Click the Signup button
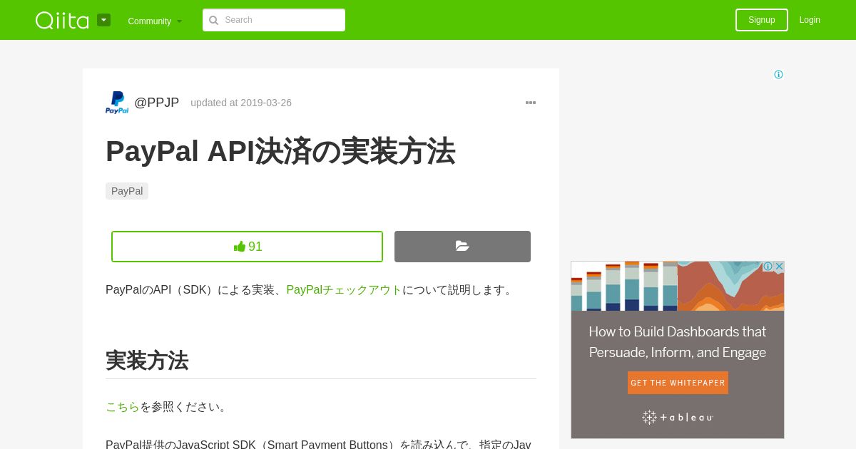Screen dimensions: 856x449 pos(761,20)
